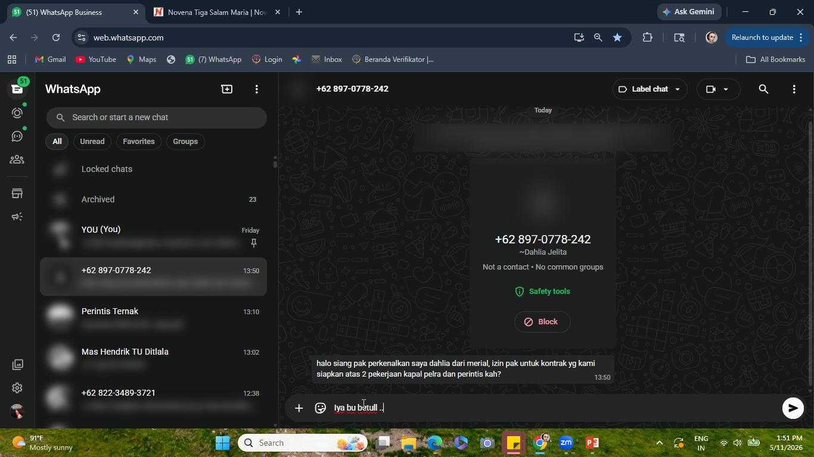The width and height of the screenshot is (814, 457).
Task: Bookmark this page with the star icon
Action: [x=617, y=37]
